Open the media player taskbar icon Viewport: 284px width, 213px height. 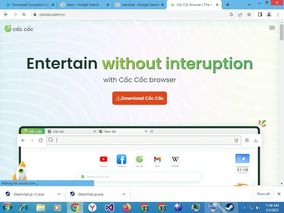(58, 207)
